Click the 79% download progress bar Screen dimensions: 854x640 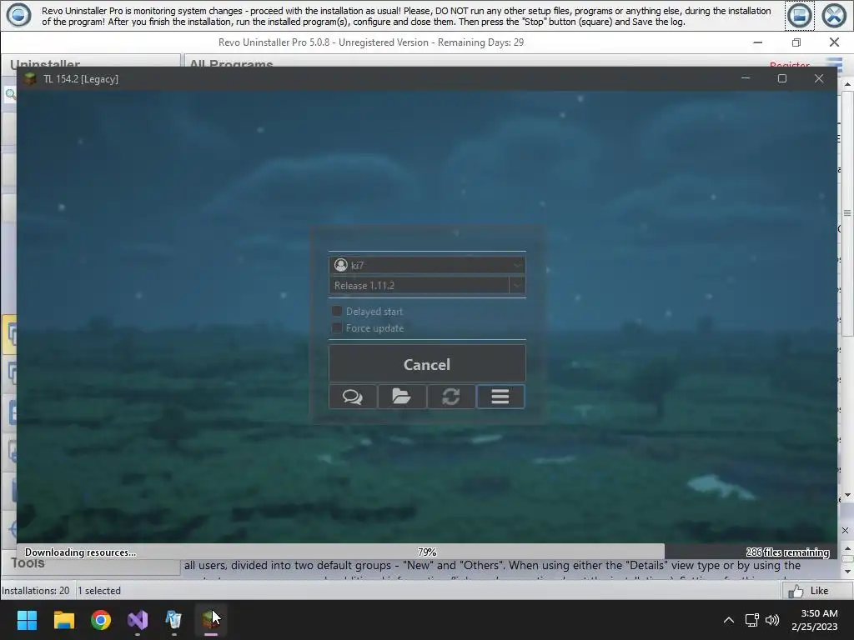pyautogui.click(x=427, y=552)
